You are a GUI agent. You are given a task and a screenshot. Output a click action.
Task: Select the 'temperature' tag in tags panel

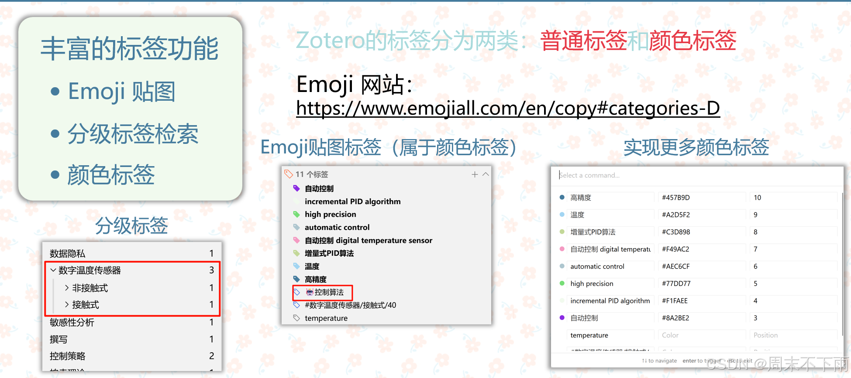[326, 318]
